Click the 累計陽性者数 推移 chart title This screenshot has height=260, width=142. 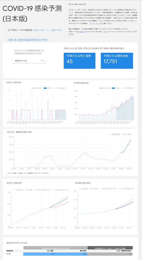(83, 183)
